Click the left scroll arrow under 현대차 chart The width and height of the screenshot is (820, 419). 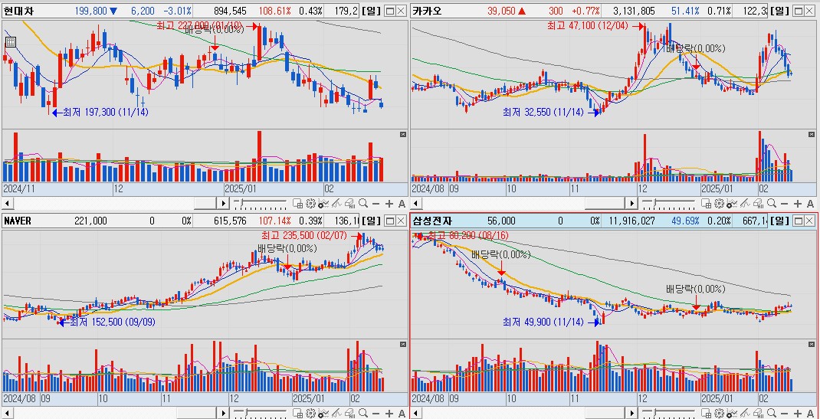point(6,203)
